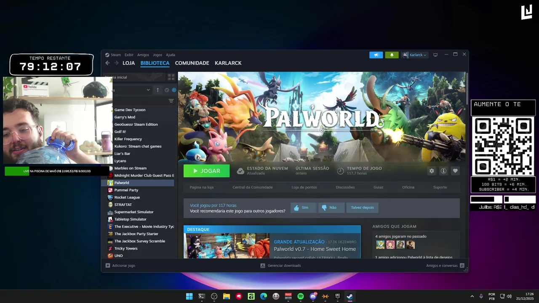Screen dimensions: 539x303
Task: Toggle Palworld favorite heart
Action: tap(455, 171)
